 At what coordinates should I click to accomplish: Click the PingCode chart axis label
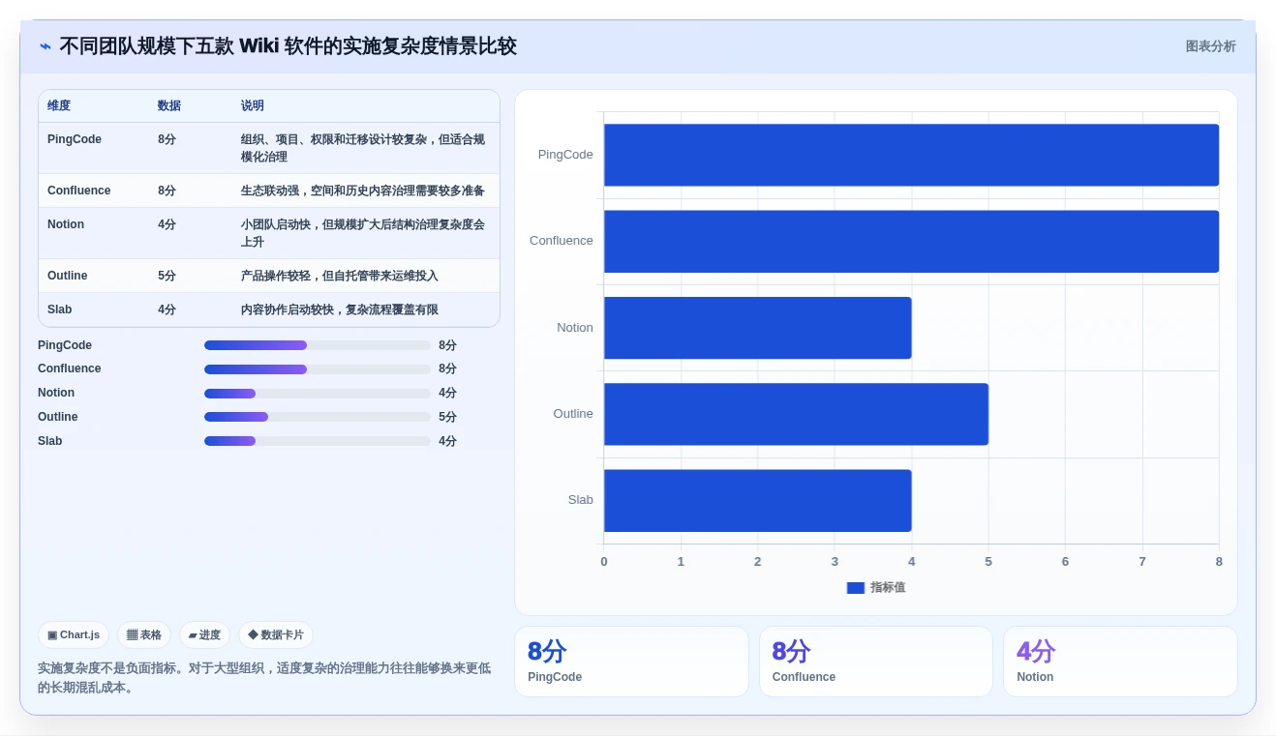click(565, 155)
